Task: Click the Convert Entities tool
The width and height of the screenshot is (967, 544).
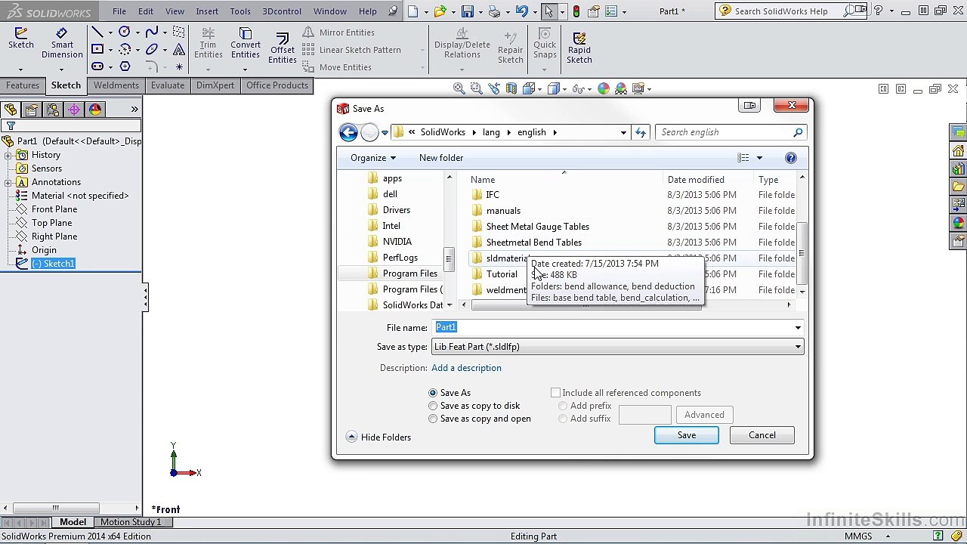Action: tap(246, 44)
